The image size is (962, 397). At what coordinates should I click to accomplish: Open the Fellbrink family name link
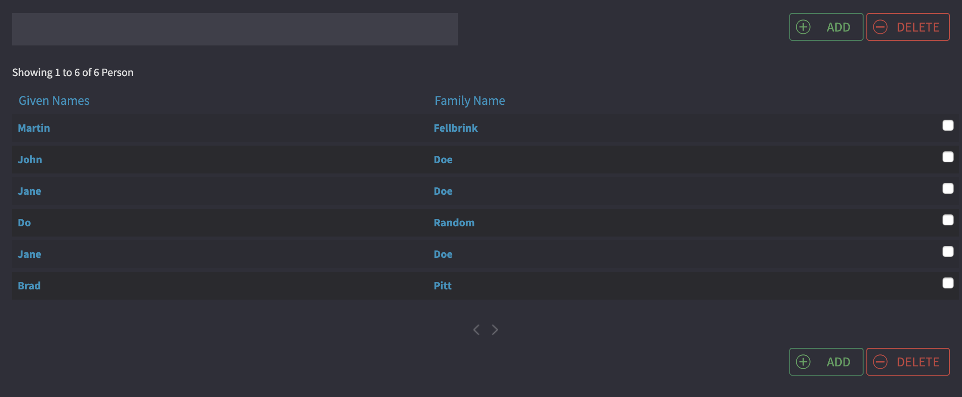(x=455, y=128)
